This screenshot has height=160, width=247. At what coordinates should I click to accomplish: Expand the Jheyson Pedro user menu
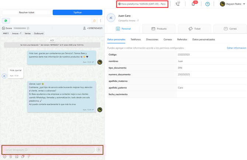click(233, 4)
